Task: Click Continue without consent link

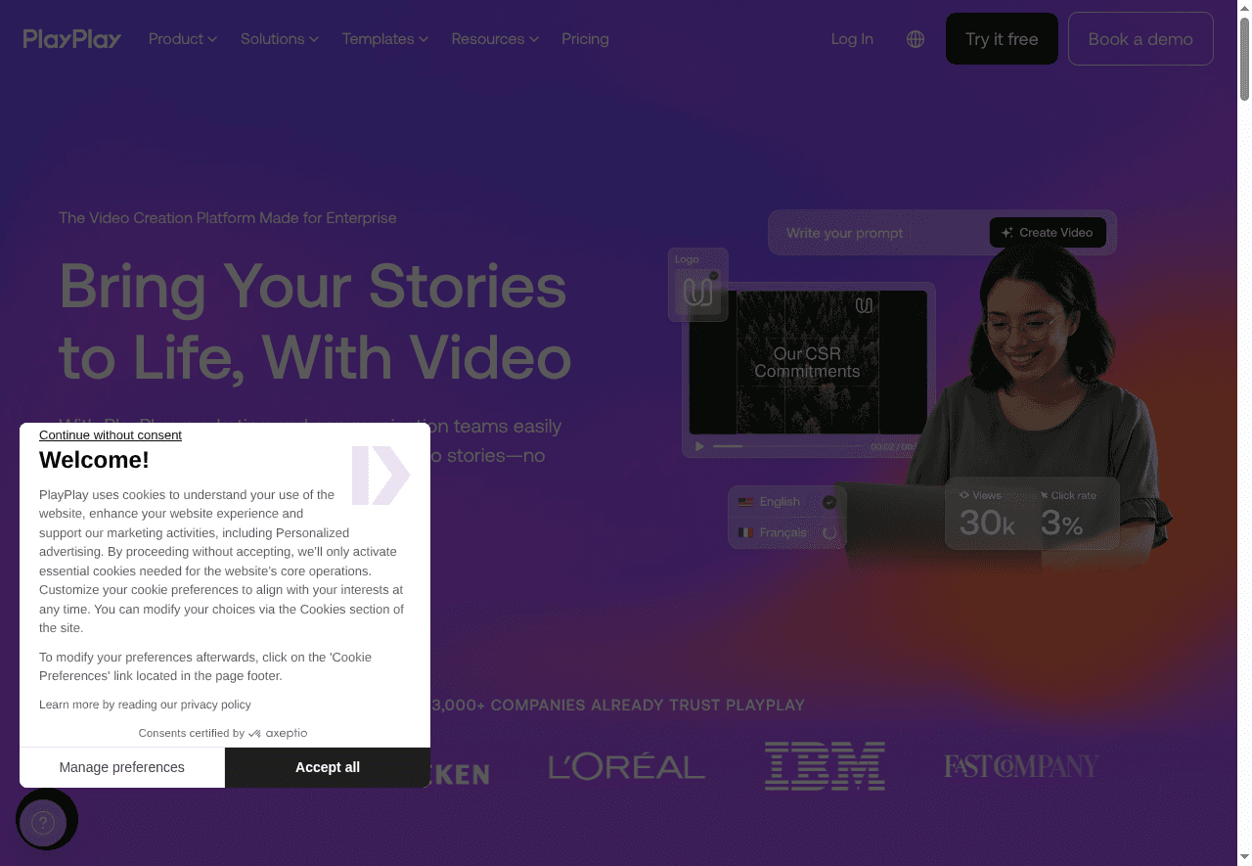Action: tap(111, 435)
